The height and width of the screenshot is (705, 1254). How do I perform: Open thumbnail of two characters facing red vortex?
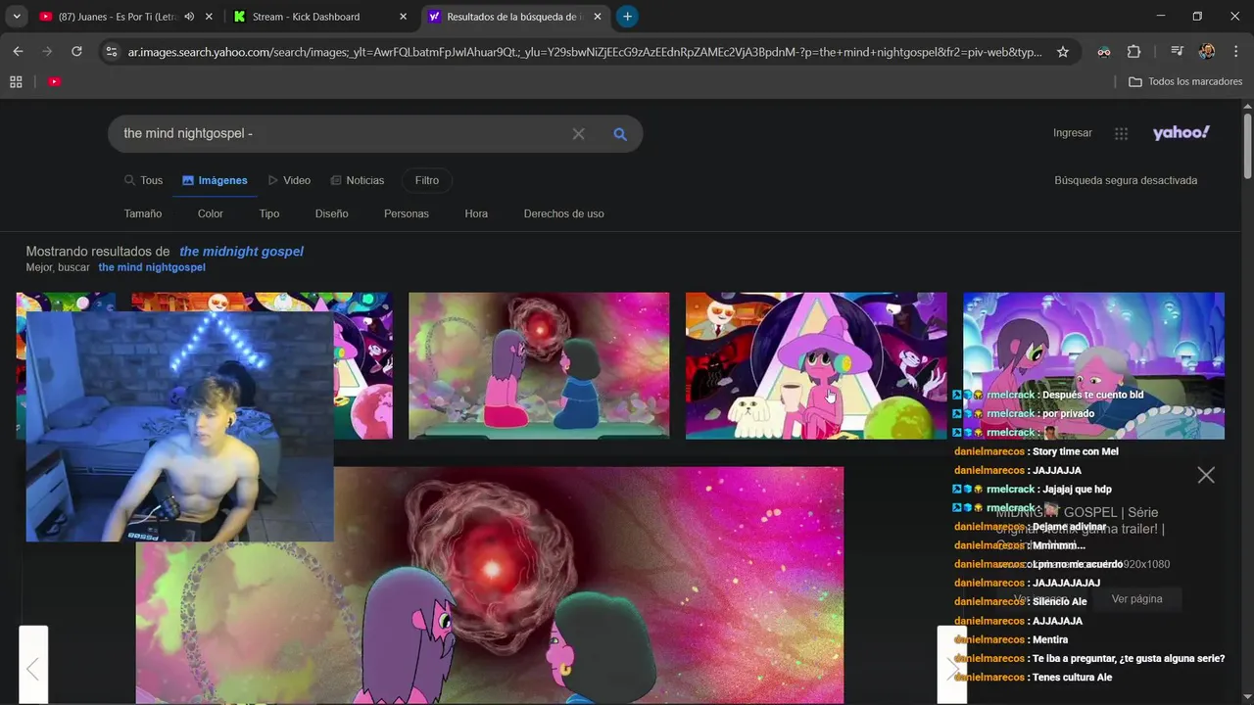(539, 365)
